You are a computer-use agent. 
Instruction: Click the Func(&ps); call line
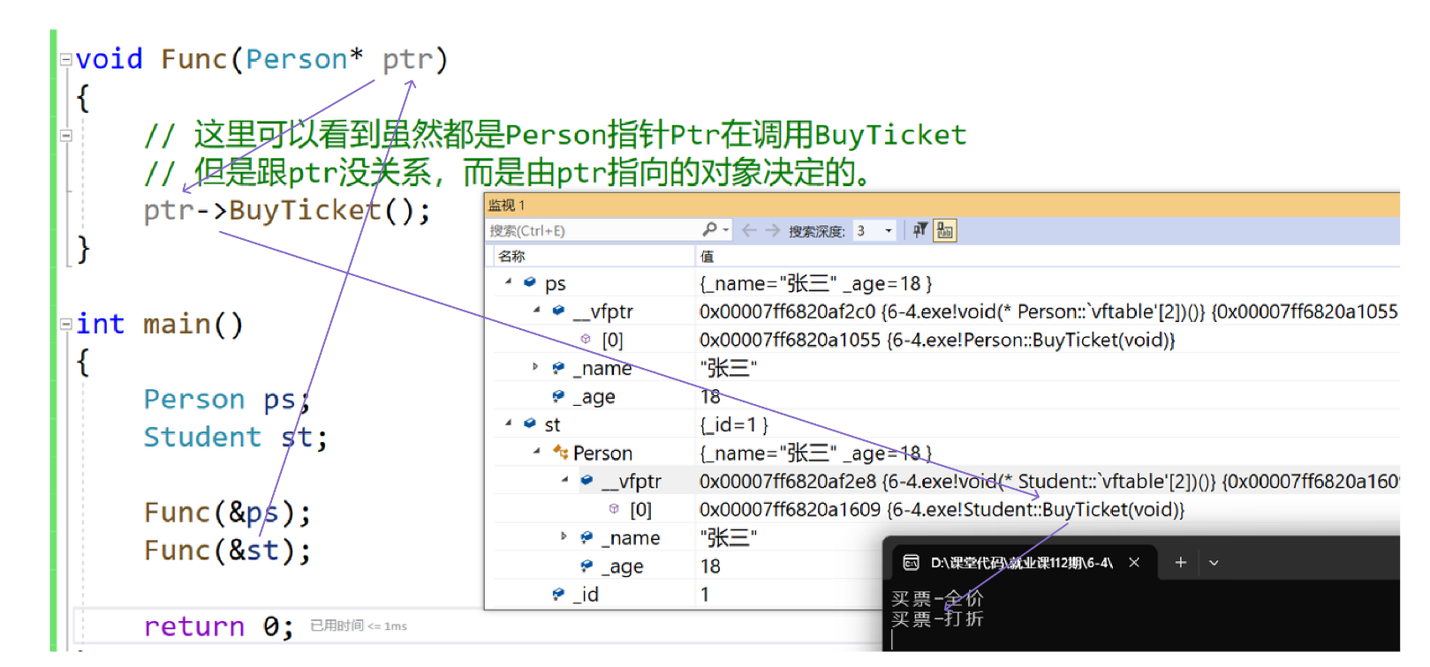227,513
